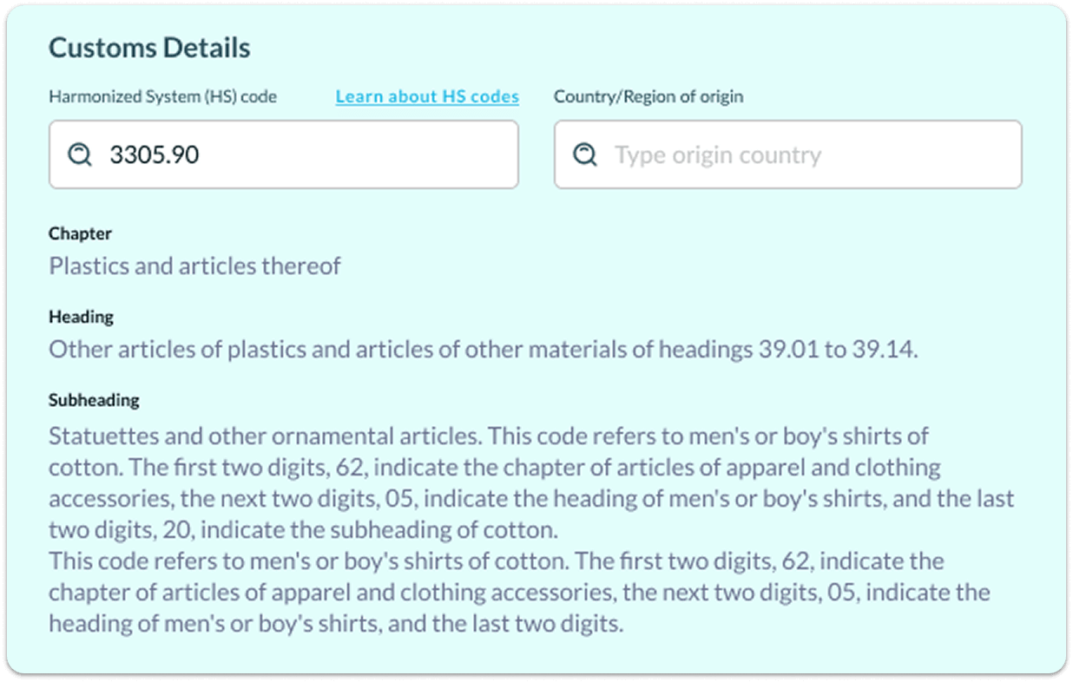Select the Harmonized System (HS) code label
Viewport: 1073px width, 682px height.
tap(163, 96)
